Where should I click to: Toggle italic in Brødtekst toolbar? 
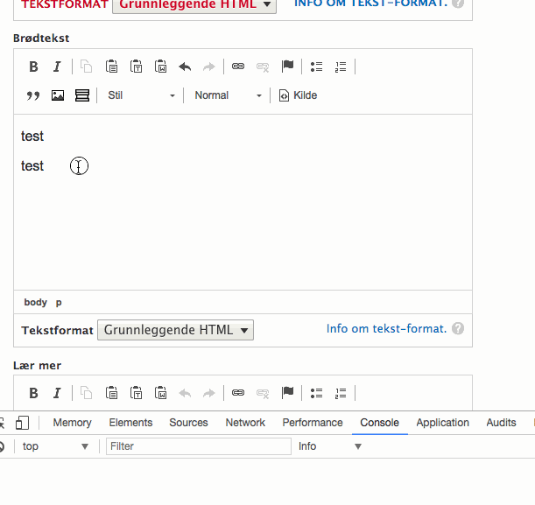[x=57, y=67]
